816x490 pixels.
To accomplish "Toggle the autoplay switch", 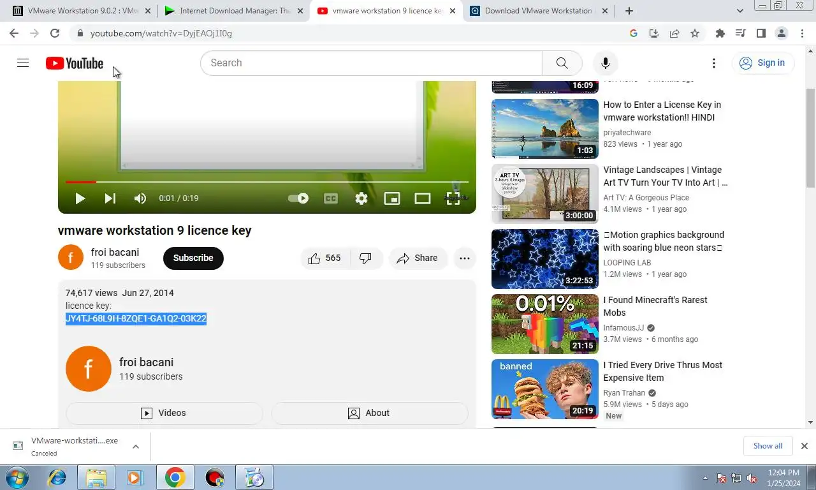I will point(298,198).
